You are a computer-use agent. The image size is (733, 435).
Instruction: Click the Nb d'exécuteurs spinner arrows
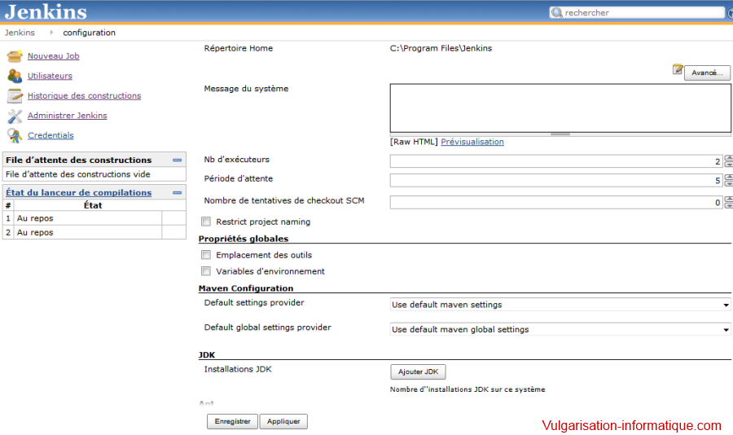[728, 161]
